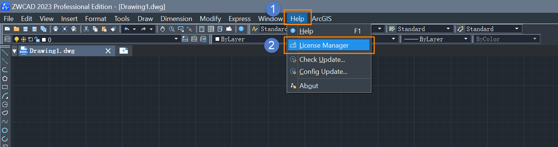Click the Print icon in toolbar
Image resolution: width=558 pixels, height=147 pixels.
click(x=56, y=29)
